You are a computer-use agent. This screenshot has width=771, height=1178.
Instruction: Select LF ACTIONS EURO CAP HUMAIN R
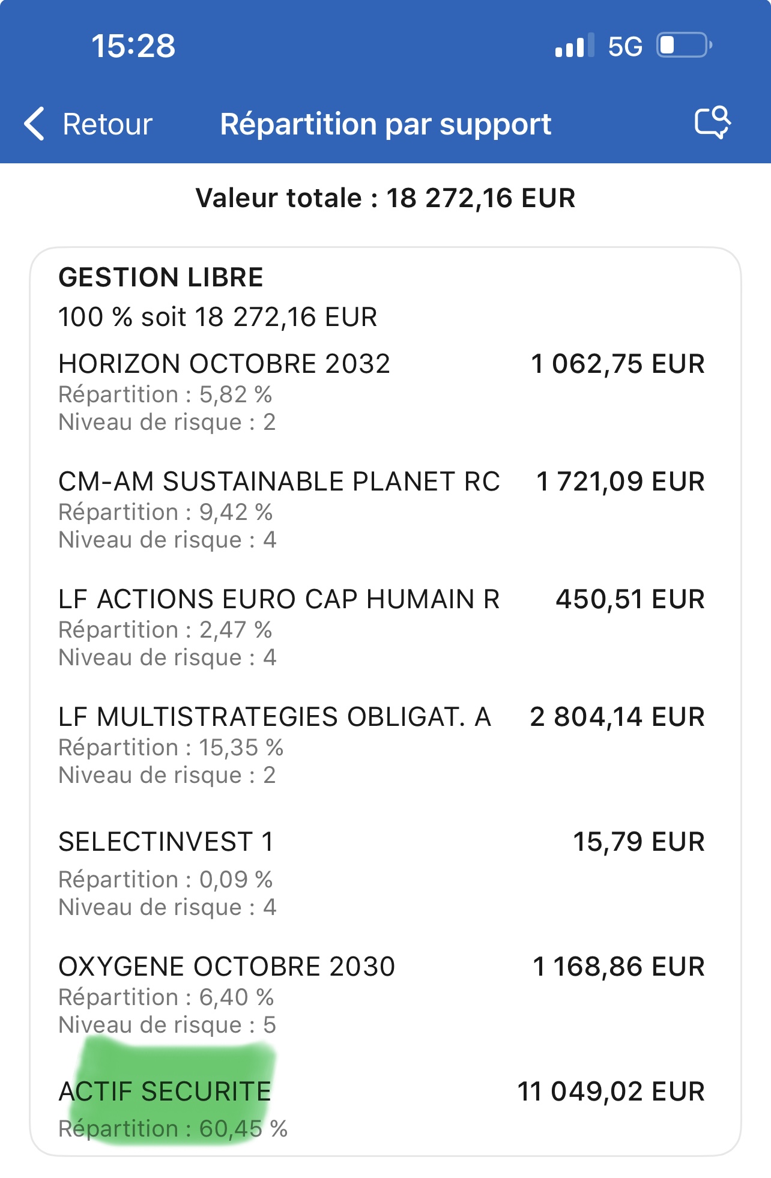[279, 599]
